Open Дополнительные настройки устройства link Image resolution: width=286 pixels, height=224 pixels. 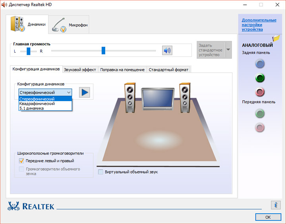[x=259, y=25]
